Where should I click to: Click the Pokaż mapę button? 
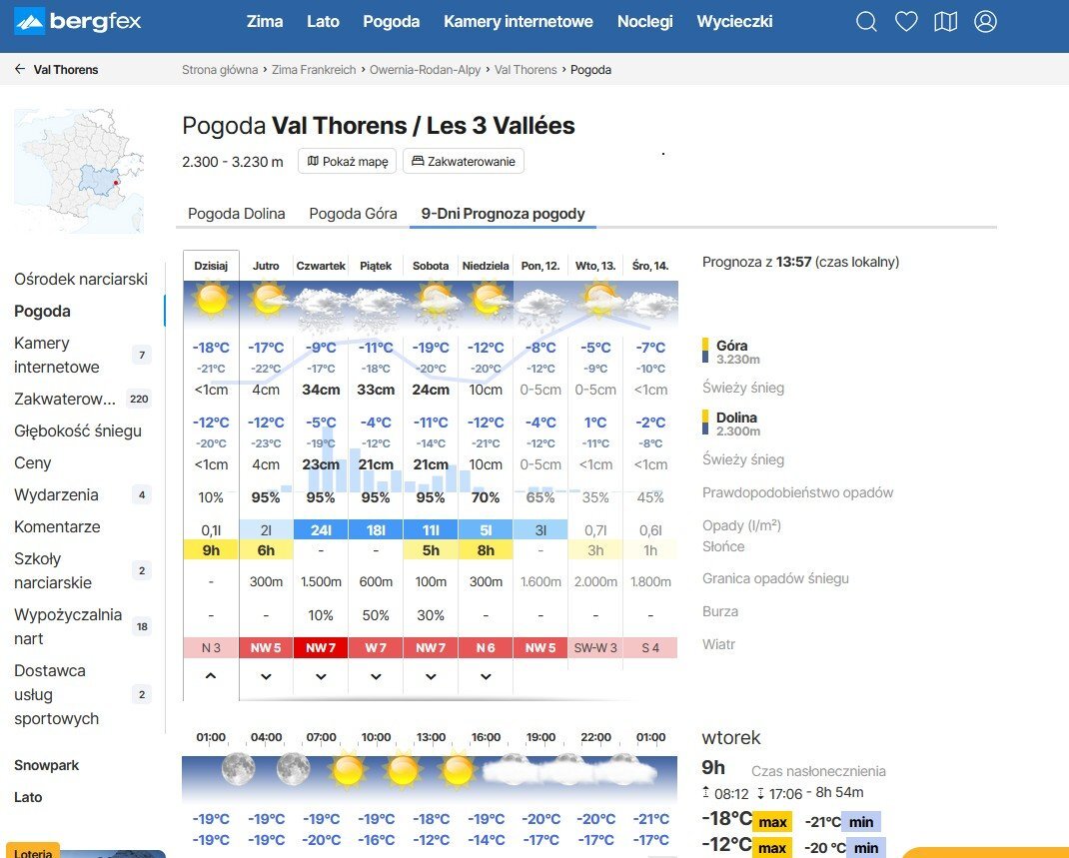[347, 161]
